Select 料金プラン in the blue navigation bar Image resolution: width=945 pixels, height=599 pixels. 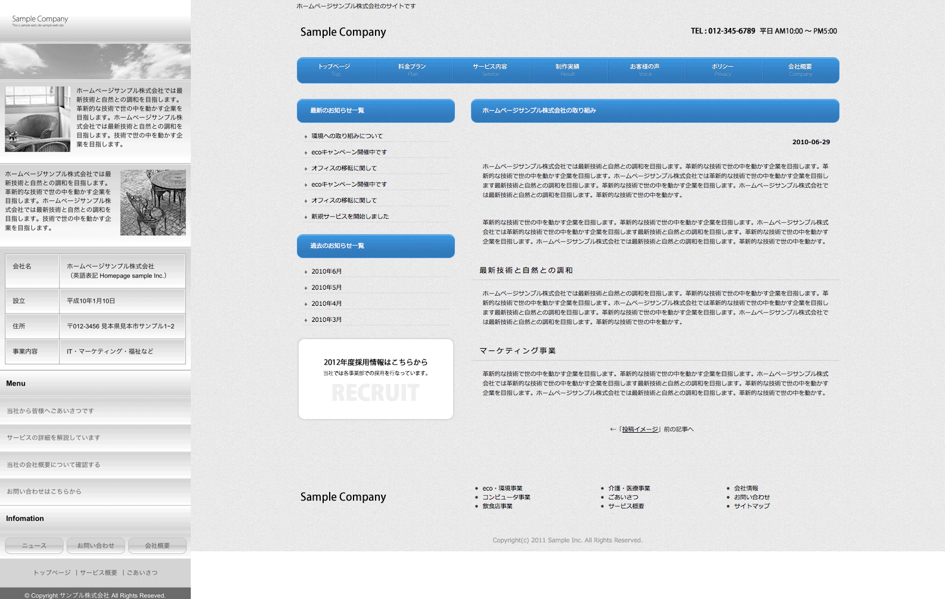click(x=413, y=70)
